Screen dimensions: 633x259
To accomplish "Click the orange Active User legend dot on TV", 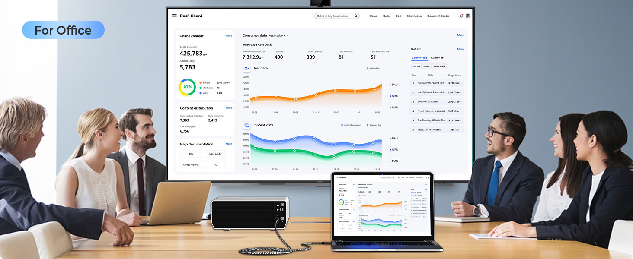I will 368,68.
